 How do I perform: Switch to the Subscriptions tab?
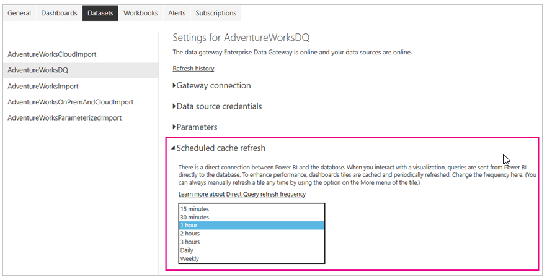pyautogui.click(x=216, y=13)
